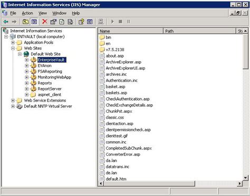The height and width of the screenshot is (196, 250).
Task: Select clienttest.gif file
Action: tap(117, 136)
